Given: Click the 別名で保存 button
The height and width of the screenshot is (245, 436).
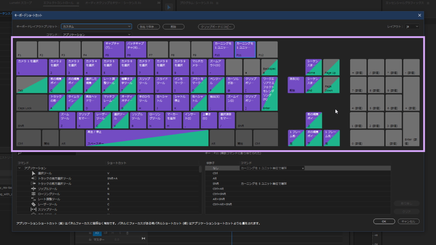Looking at the screenshot, I should pyautogui.click(x=149, y=27).
